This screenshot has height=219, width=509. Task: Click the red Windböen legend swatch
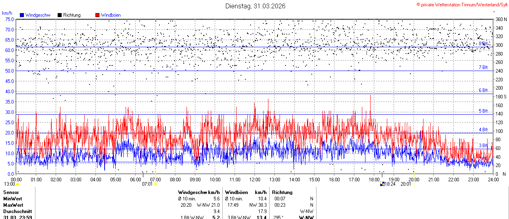[97, 15]
